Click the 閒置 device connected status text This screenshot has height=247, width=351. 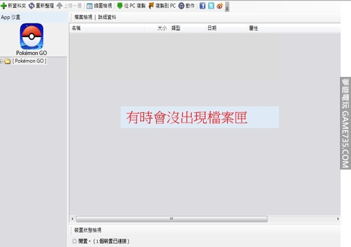(x=104, y=241)
